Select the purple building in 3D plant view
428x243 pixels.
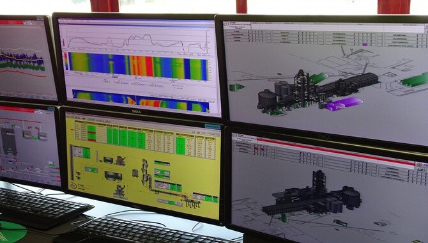point(344,104)
